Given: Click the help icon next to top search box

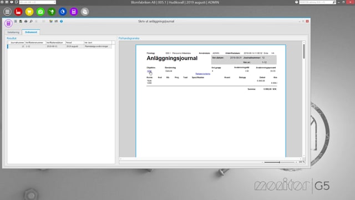Looking at the screenshot, I should point(297,2).
